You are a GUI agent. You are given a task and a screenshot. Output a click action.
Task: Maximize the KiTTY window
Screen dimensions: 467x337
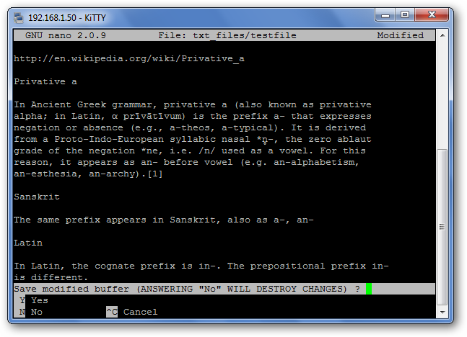[405, 15]
